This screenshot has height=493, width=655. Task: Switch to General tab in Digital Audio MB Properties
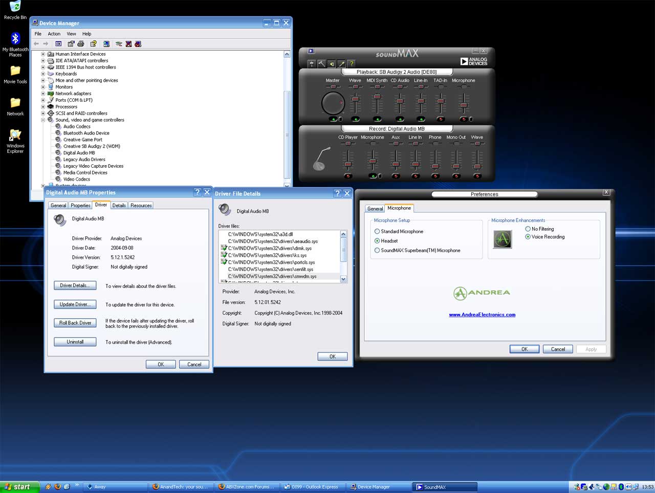pos(58,206)
